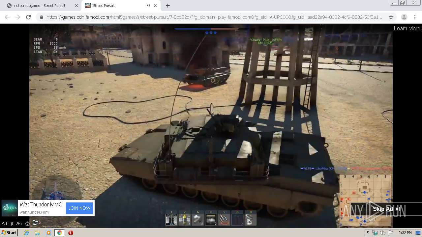This screenshot has width=422, height=237.
Task: Bookmark this page with the star
Action: 391,17
